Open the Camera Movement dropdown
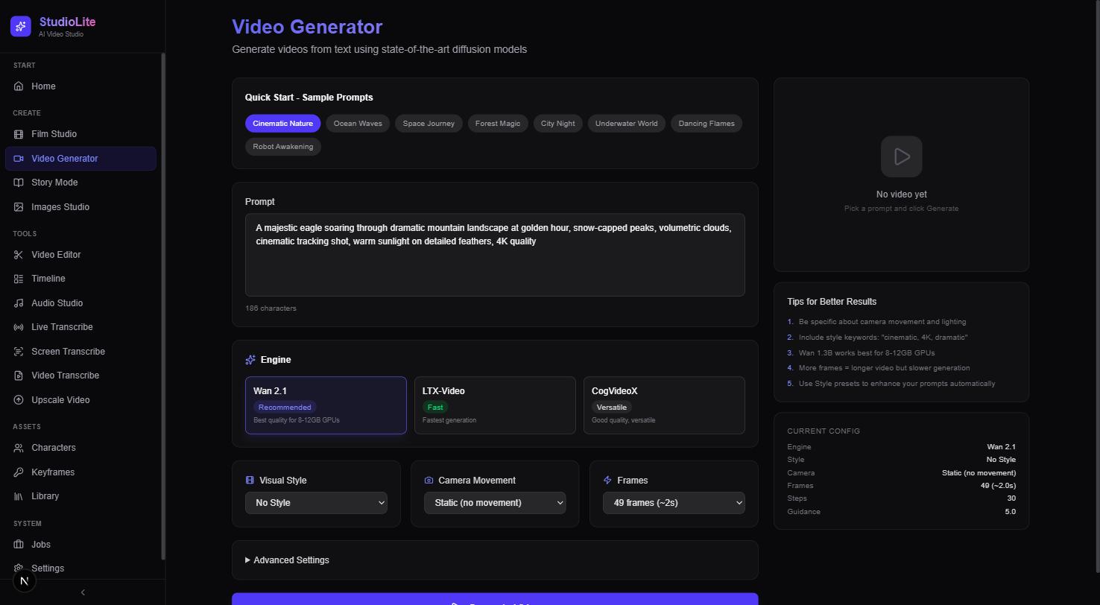This screenshot has width=1100, height=605. pyautogui.click(x=495, y=503)
